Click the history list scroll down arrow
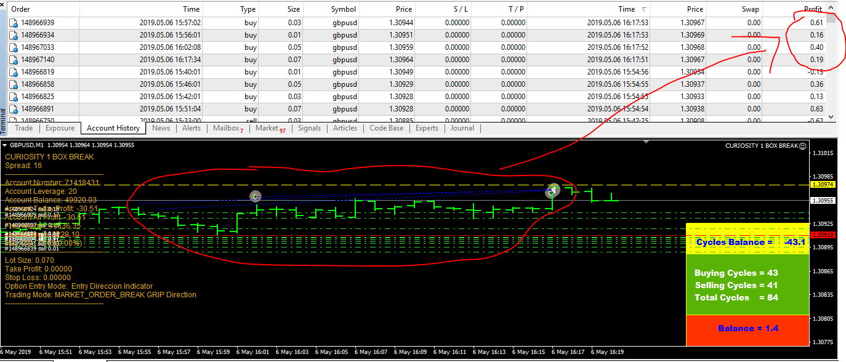This screenshot has height=362, width=846. 831,116
